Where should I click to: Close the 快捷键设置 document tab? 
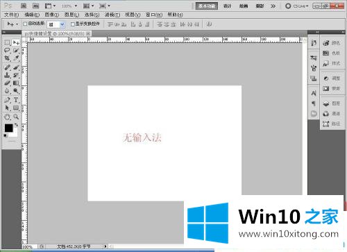point(88,33)
